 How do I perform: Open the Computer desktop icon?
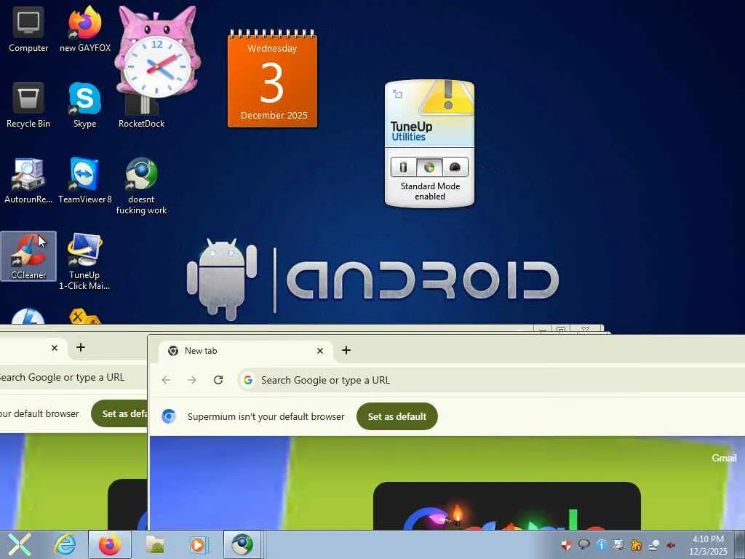[x=28, y=30]
